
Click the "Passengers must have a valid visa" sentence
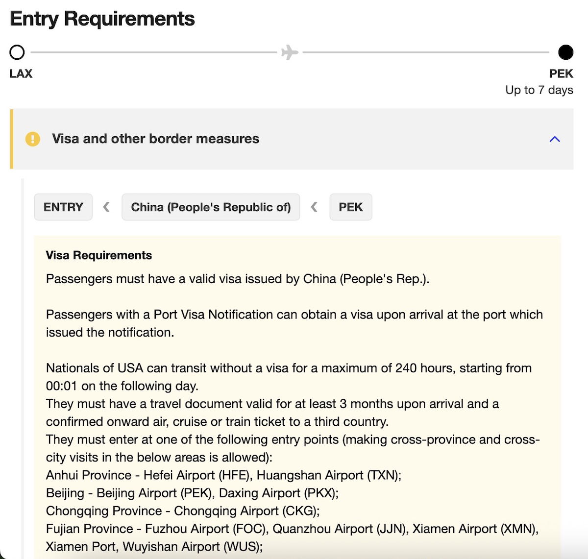coord(237,279)
